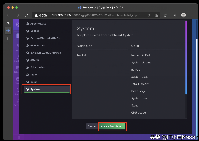199x141 pixels.
Task: Click the Variables column heading
Action: click(85, 46)
